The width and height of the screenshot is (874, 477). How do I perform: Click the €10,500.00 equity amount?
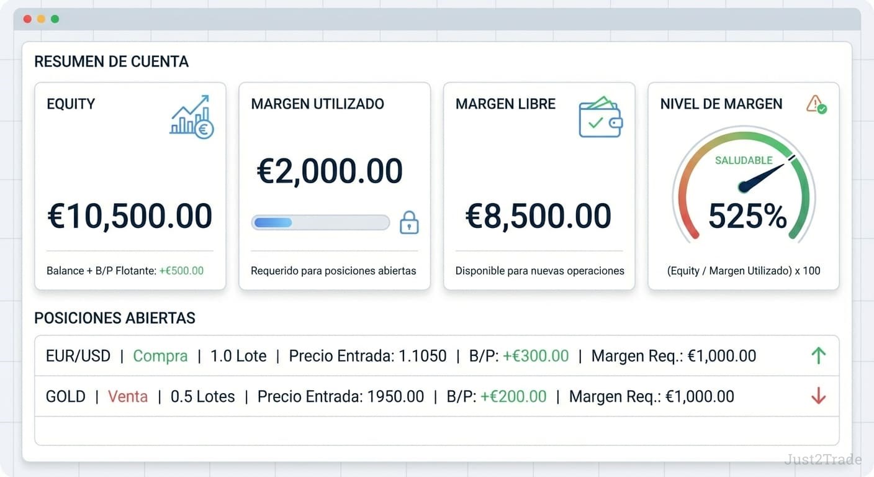[130, 216]
